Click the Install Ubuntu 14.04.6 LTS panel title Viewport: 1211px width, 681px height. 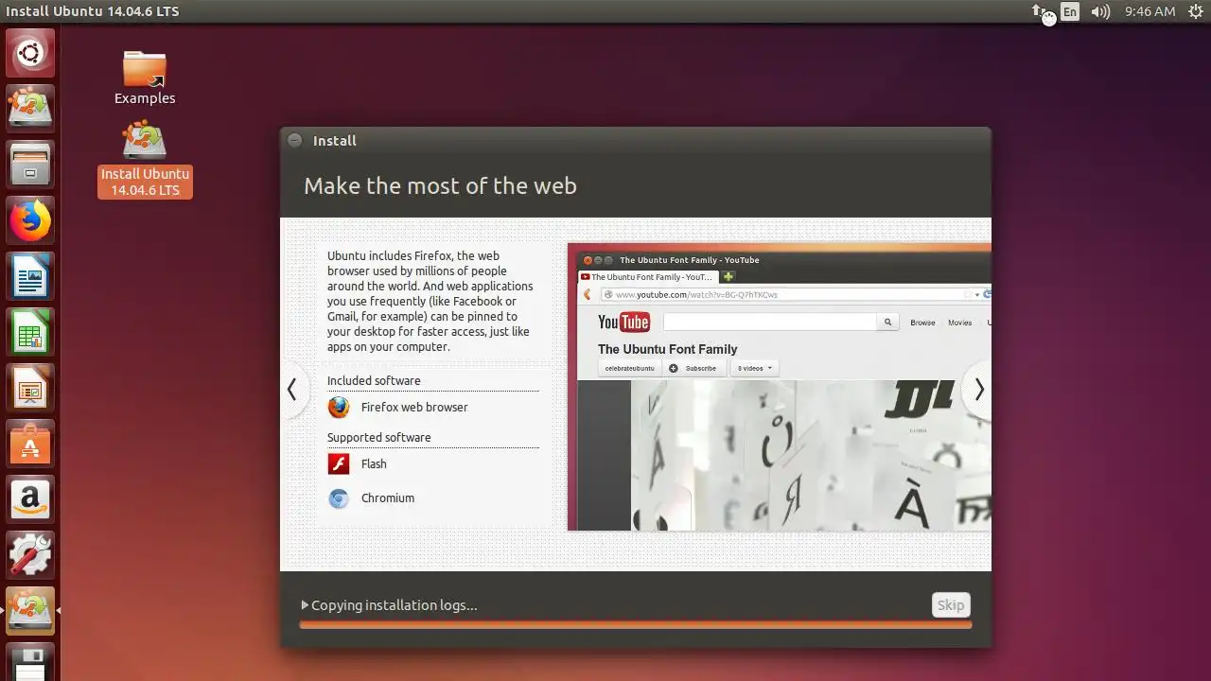pyautogui.click(x=93, y=11)
